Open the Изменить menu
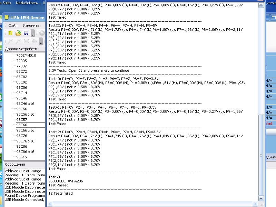The height and width of the screenshot is (207, 276). (x=31, y=26)
